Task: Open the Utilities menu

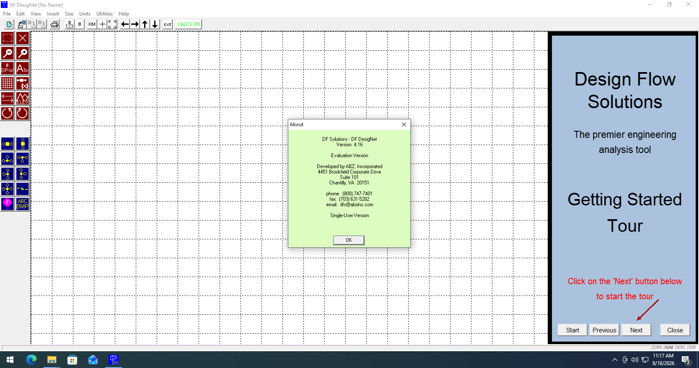Action: pos(105,14)
